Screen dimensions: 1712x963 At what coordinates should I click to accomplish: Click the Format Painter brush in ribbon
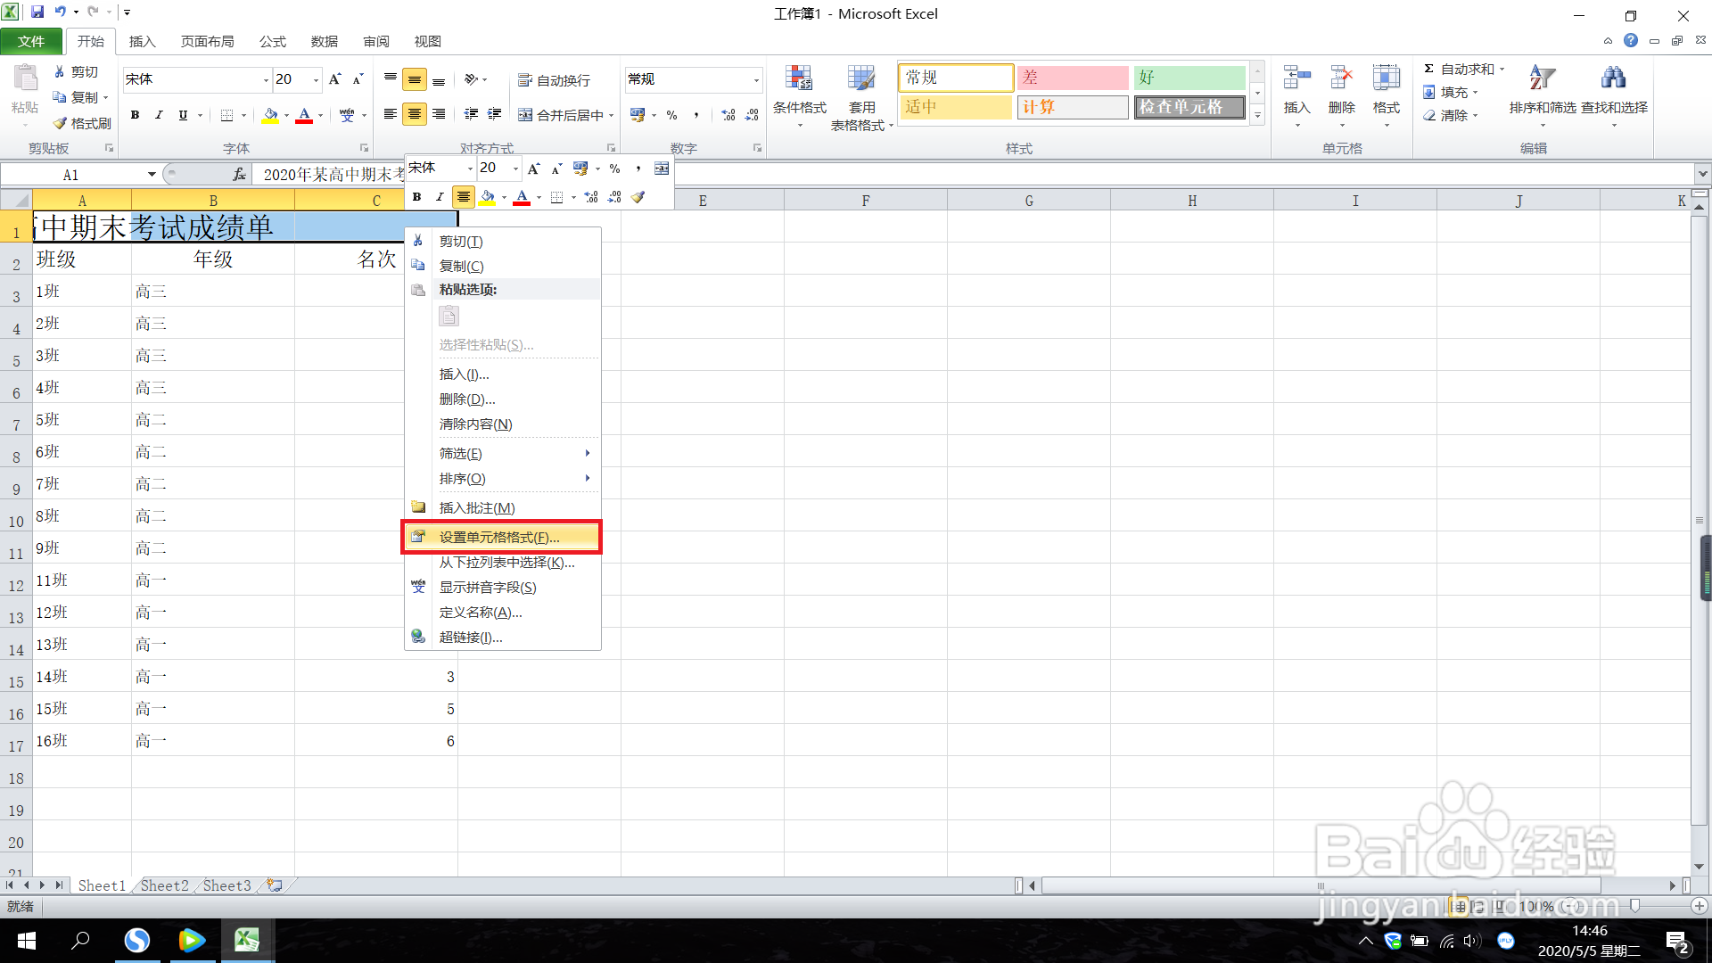pyautogui.click(x=82, y=123)
